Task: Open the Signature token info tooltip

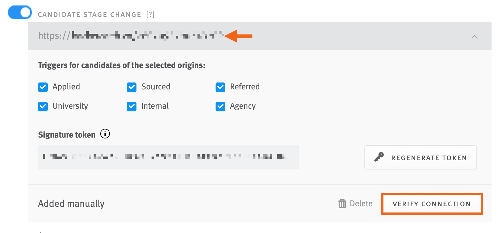Action: coord(105,134)
